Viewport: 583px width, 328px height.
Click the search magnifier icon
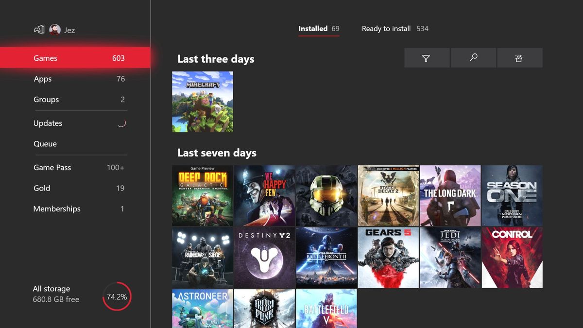click(x=473, y=57)
